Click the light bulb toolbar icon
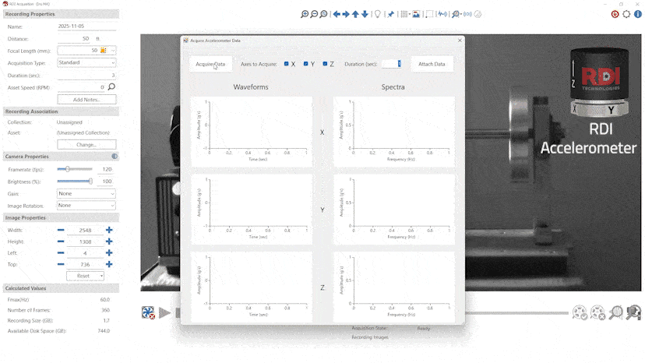 pyautogui.click(x=378, y=14)
